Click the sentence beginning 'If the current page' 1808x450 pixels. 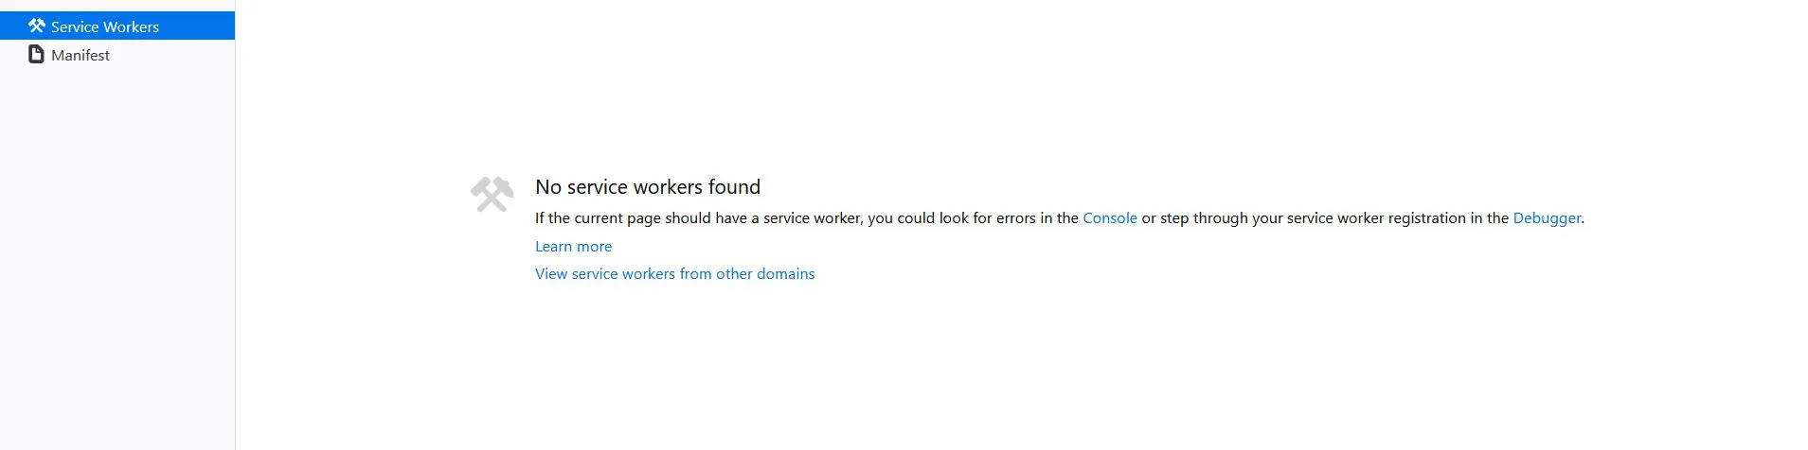tap(1060, 217)
